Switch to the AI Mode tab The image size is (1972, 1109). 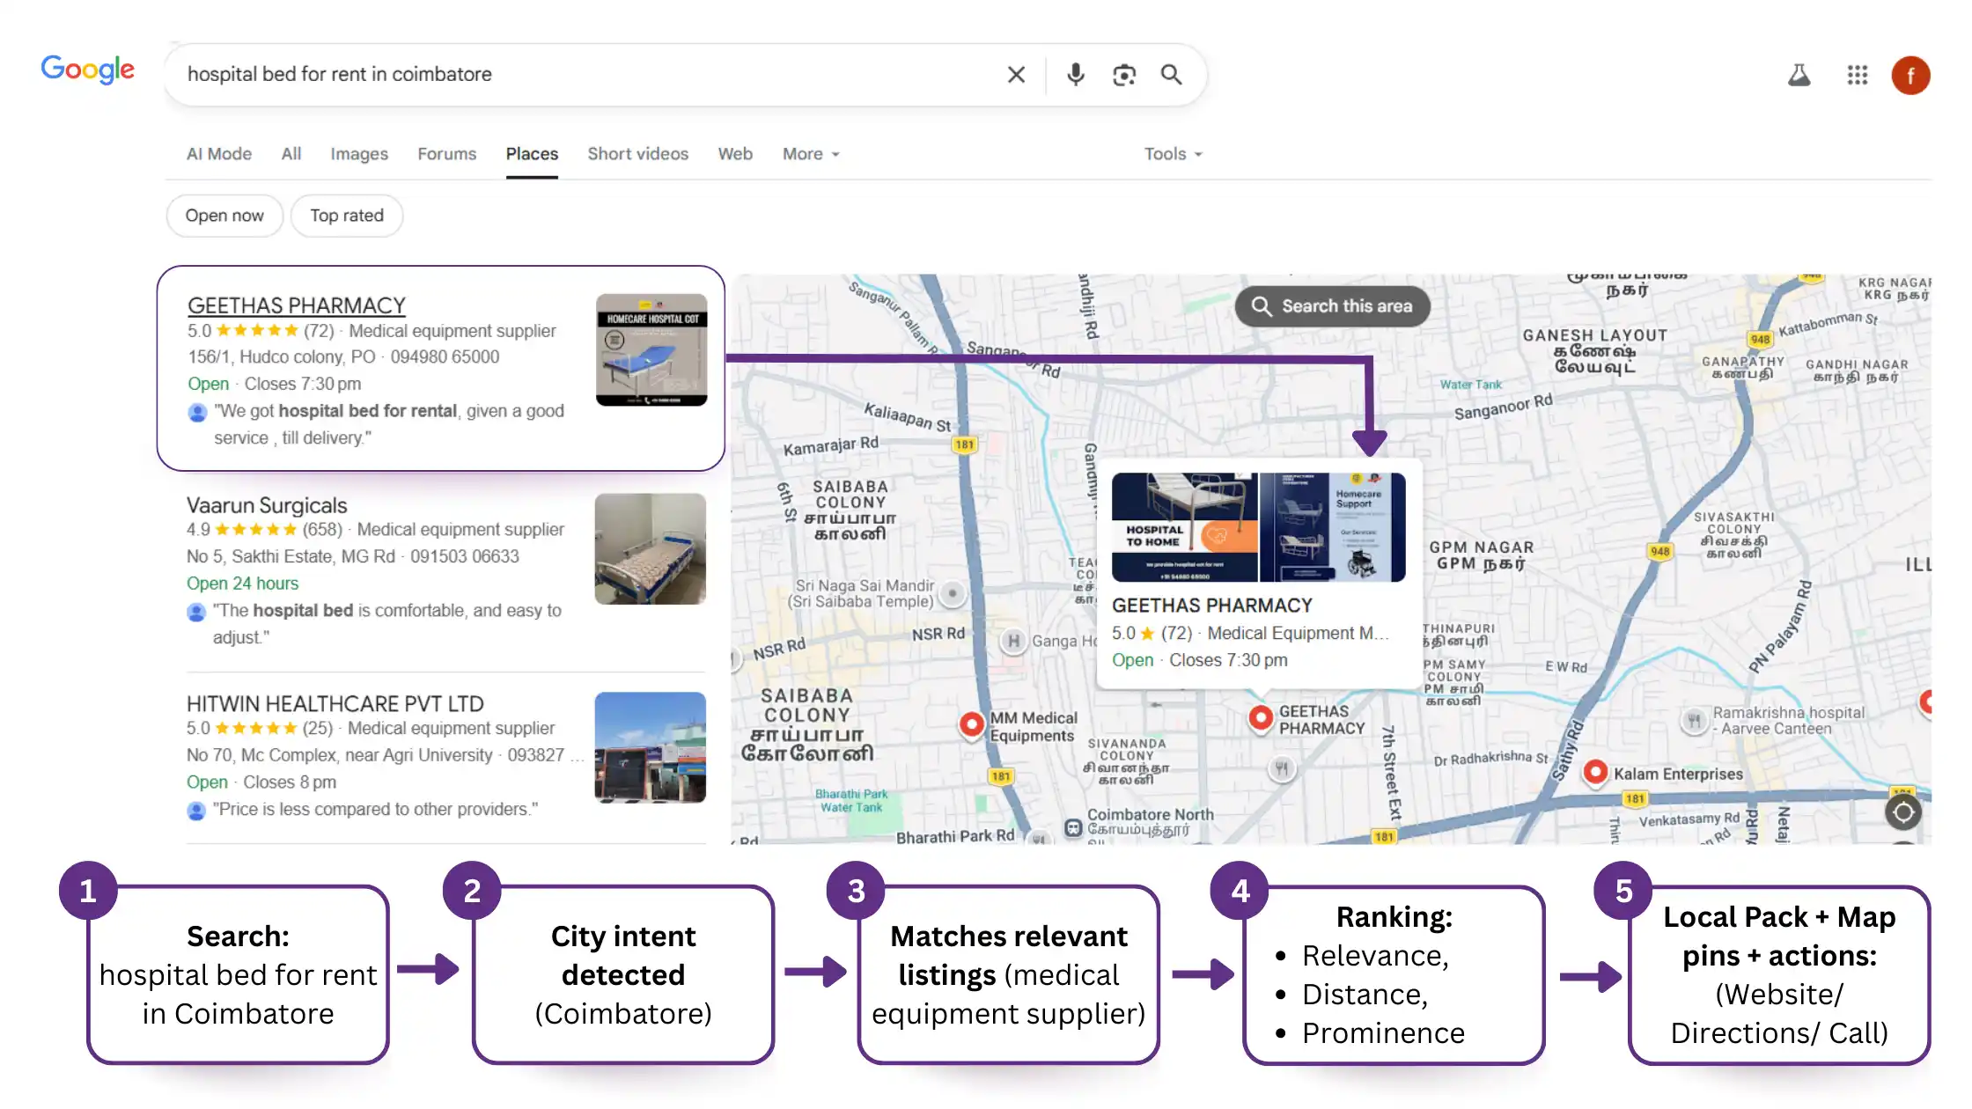218,153
